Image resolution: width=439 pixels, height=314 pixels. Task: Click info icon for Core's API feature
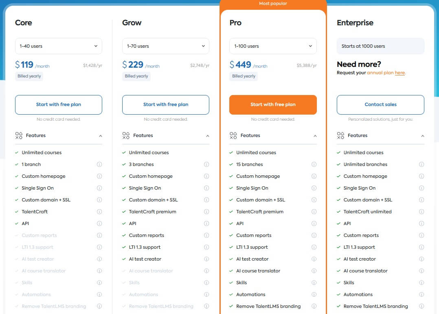[99, 223]
